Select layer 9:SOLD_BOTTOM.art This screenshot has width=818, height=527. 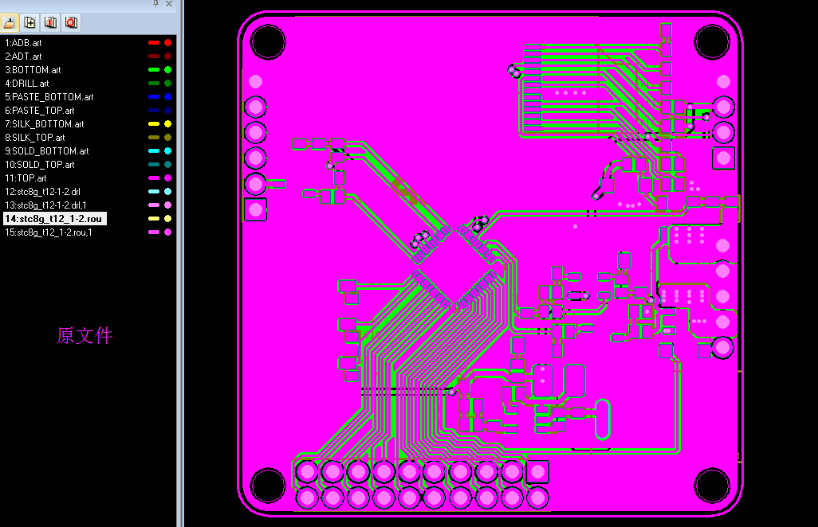[x=47, y=151]
